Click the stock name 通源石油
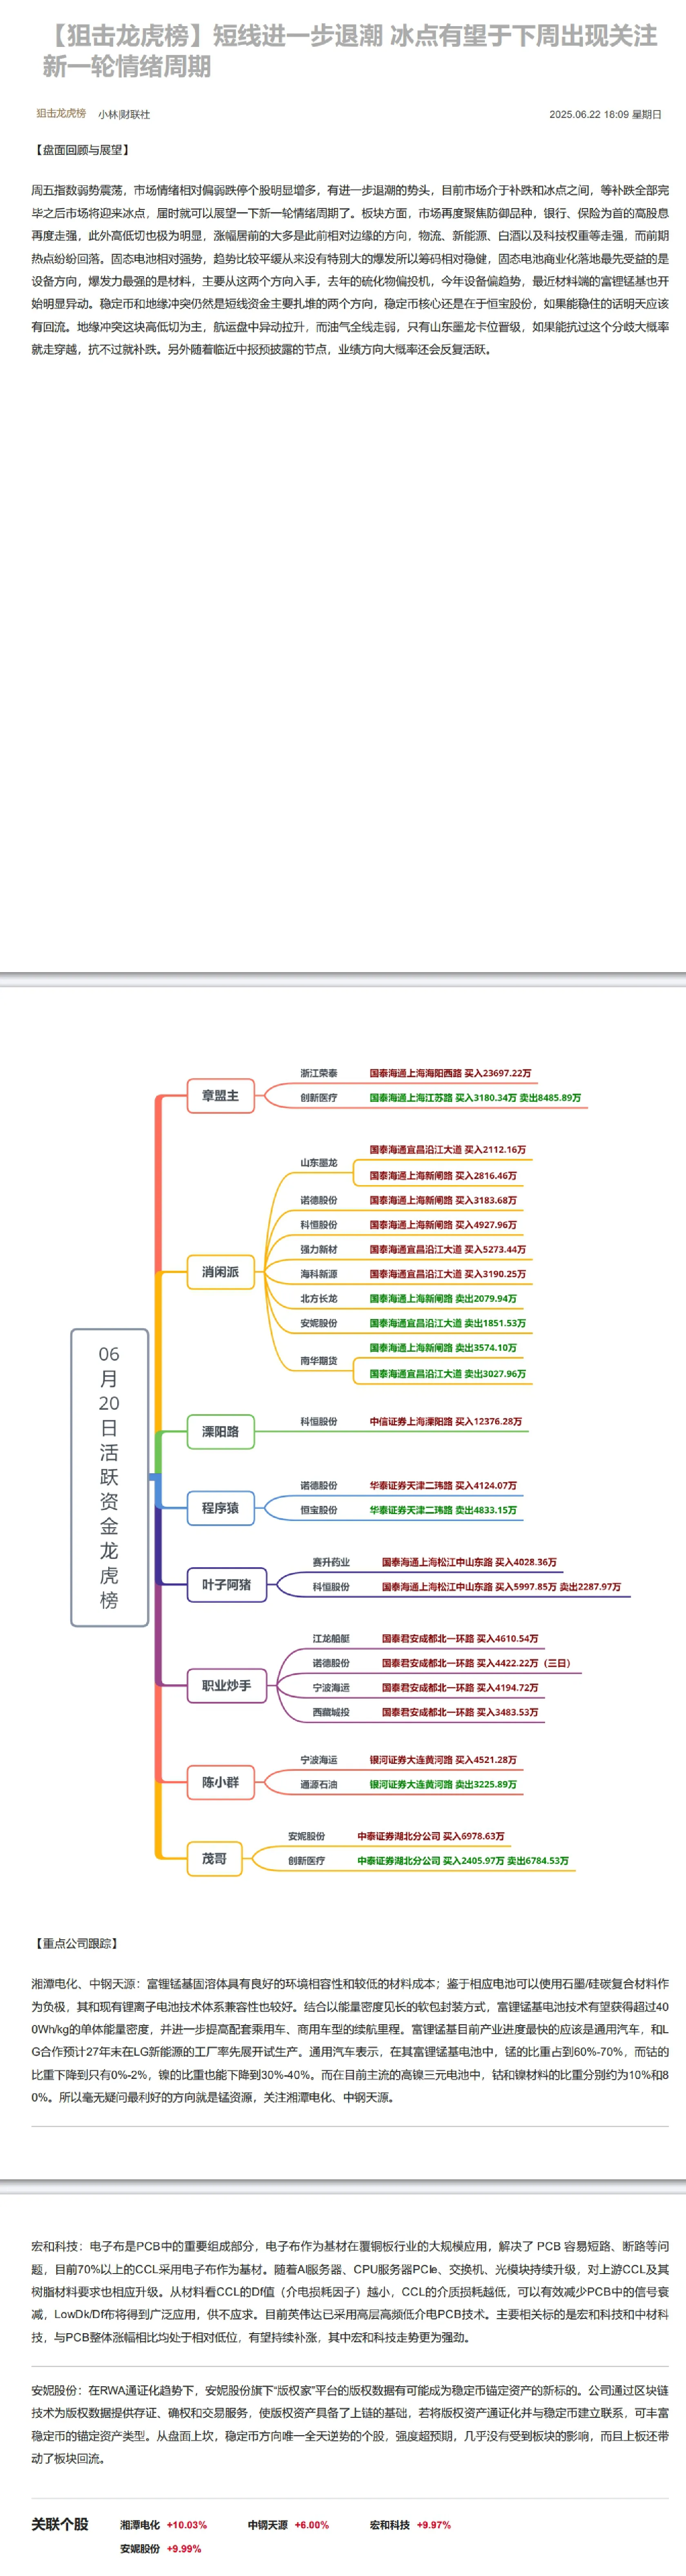This screenshot has width=686, height=2576. (319, 1784)
